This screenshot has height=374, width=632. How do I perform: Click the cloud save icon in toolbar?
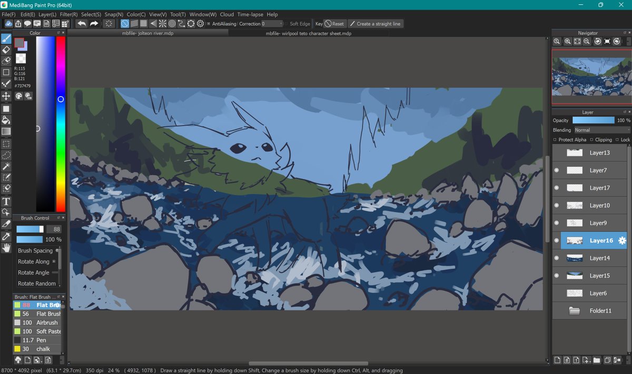click(9, 24)
